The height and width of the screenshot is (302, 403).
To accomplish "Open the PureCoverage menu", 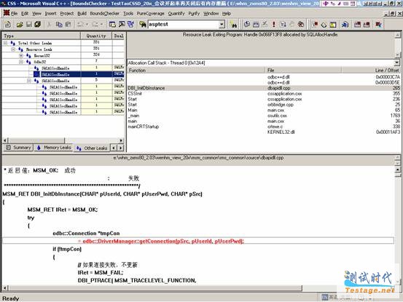I will [x=151, y=13].
